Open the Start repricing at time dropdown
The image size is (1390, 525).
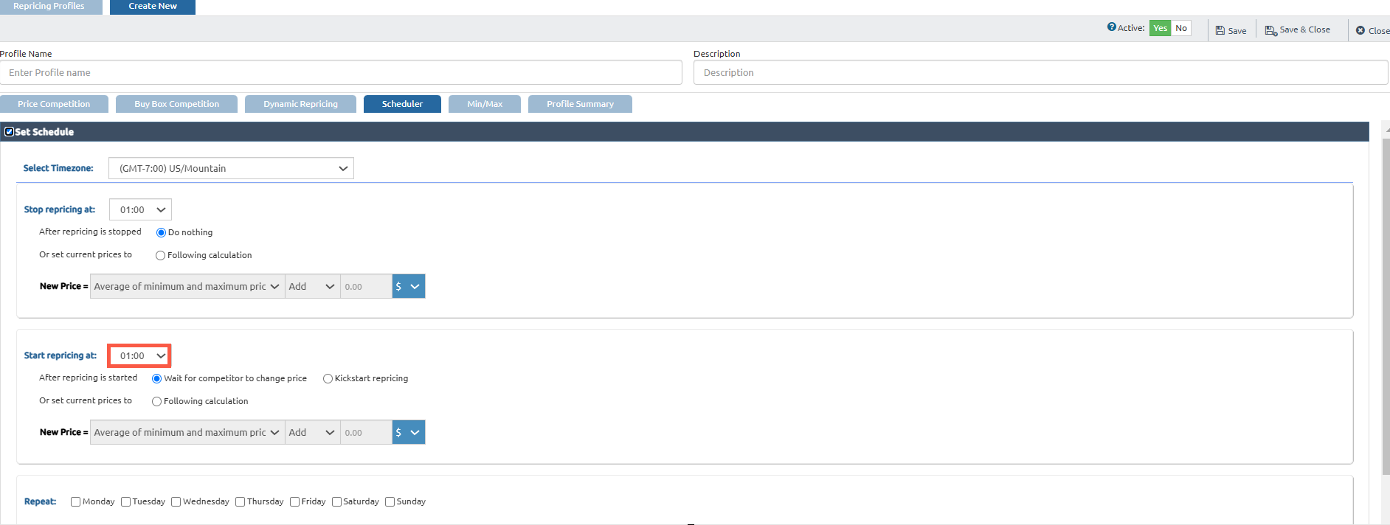[x=140, y=356]
